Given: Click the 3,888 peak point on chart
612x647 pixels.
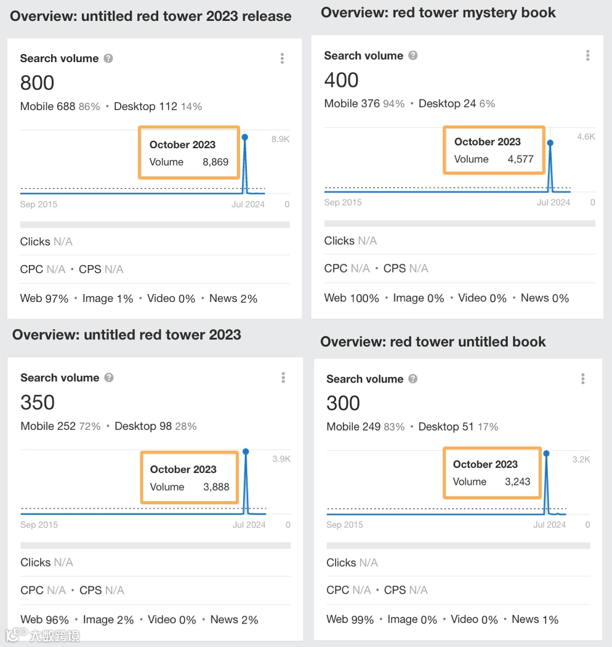Looking at the screenshot, I should tap(246, 451).
